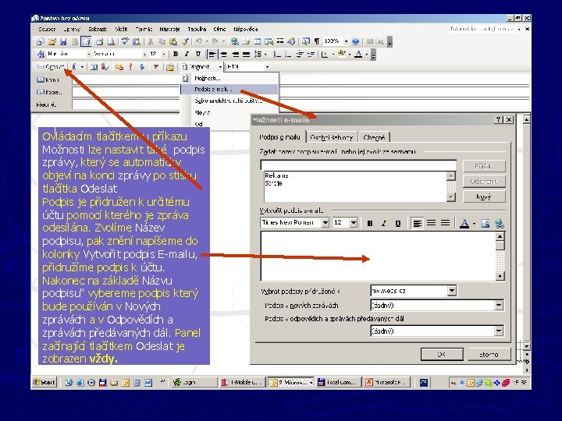Open the HTML message format dropdown
Image resolution: width=562 pixels, height=421 pixels.
coord(267,67)
